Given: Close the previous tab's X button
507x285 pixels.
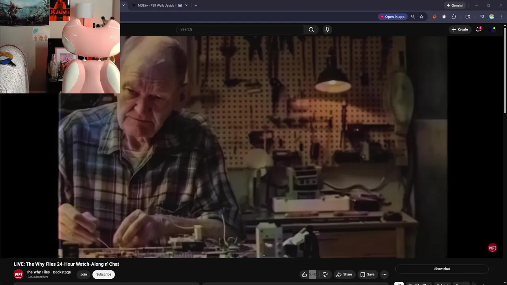Looking at the screenshot, I should (123, 6).
